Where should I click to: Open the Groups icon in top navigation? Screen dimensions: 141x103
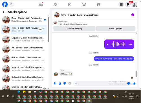tap(98, 4)
